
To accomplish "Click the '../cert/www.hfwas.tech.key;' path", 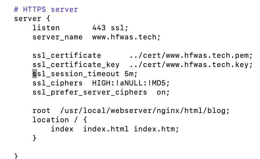I will click(x=191, y=65).
